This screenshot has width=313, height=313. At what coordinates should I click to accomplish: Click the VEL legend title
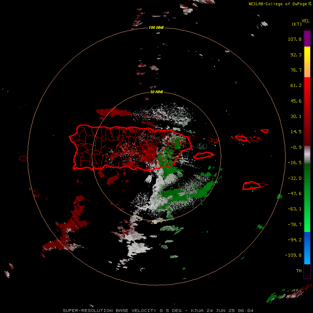(x=305, y=21)
